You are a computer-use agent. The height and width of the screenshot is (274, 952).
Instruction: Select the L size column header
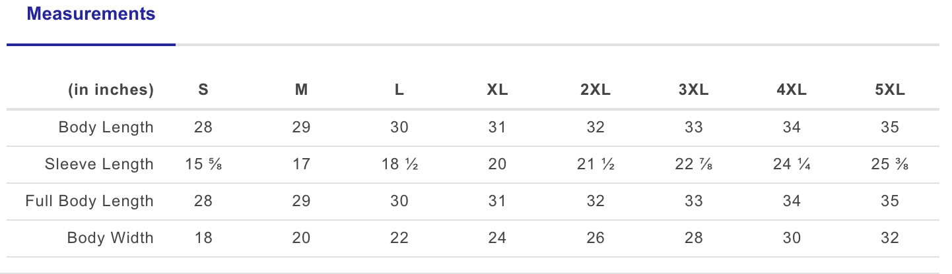click(x=399, y=90)
